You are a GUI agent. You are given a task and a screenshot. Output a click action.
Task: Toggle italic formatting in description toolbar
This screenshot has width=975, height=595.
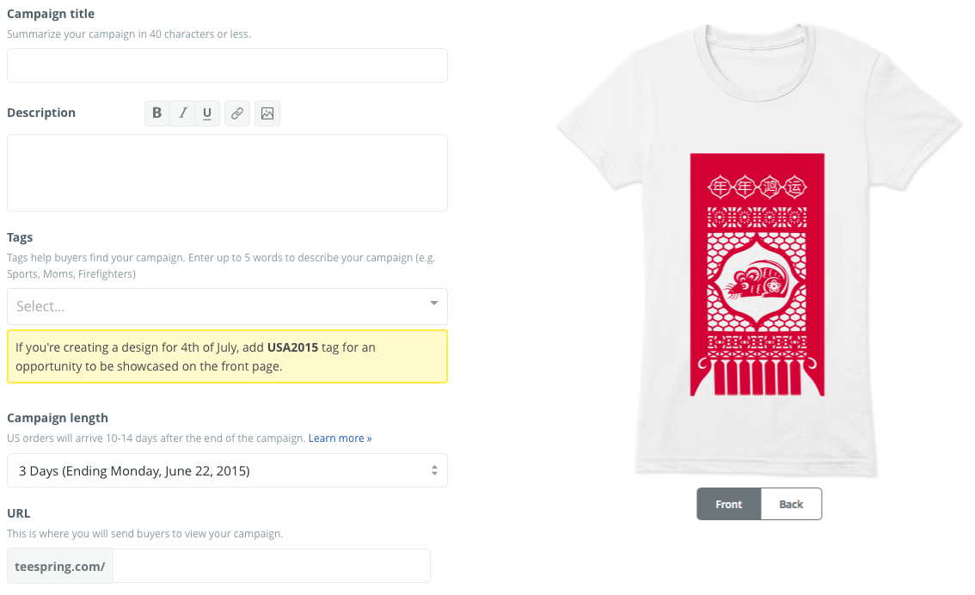point(182,113)
